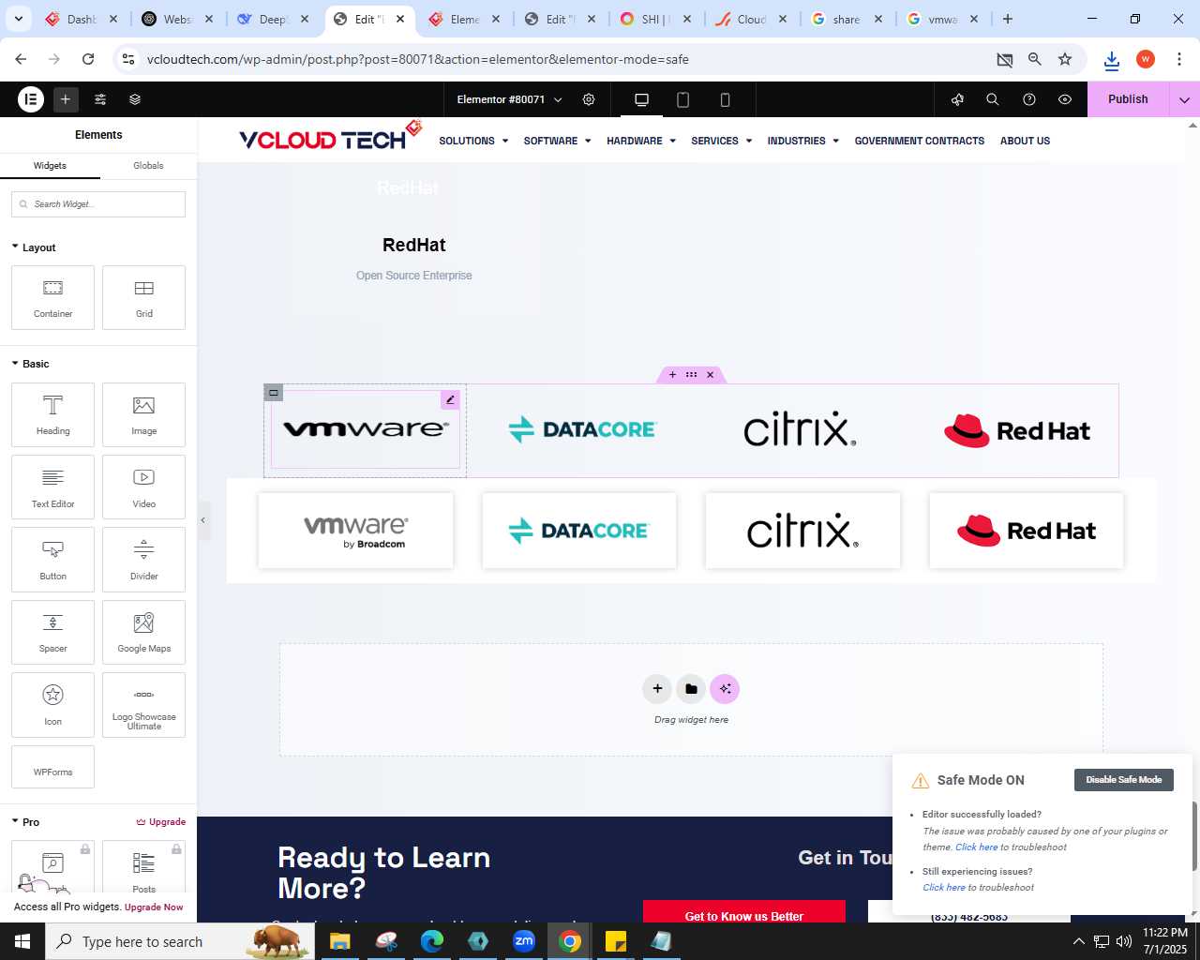1200x960 pixels.
Task: Collapse the Layout section
Action: (x=34, y=247)
